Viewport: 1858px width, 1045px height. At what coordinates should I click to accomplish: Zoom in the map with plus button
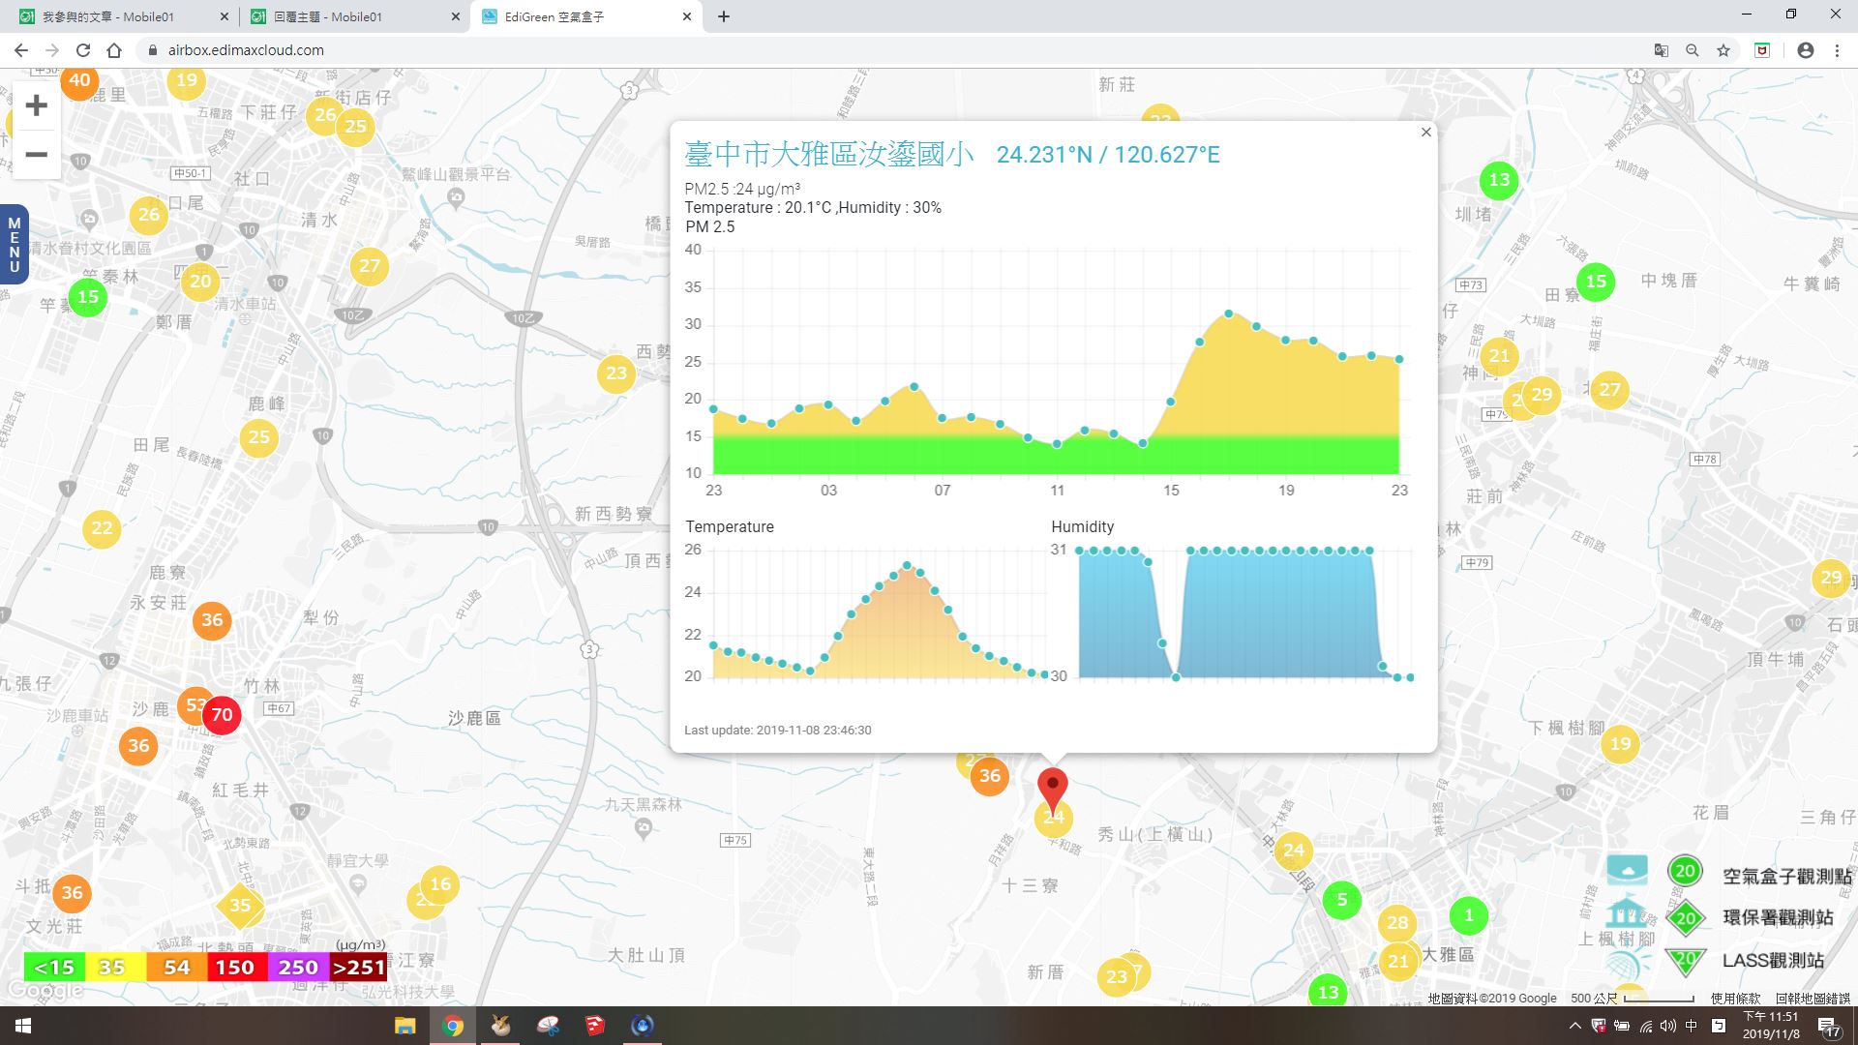pyautogui.click(x=36, y=104)
